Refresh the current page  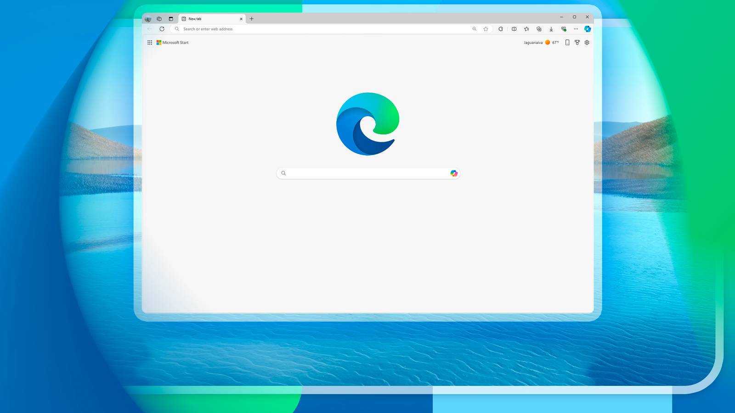[x=162, y=29]
